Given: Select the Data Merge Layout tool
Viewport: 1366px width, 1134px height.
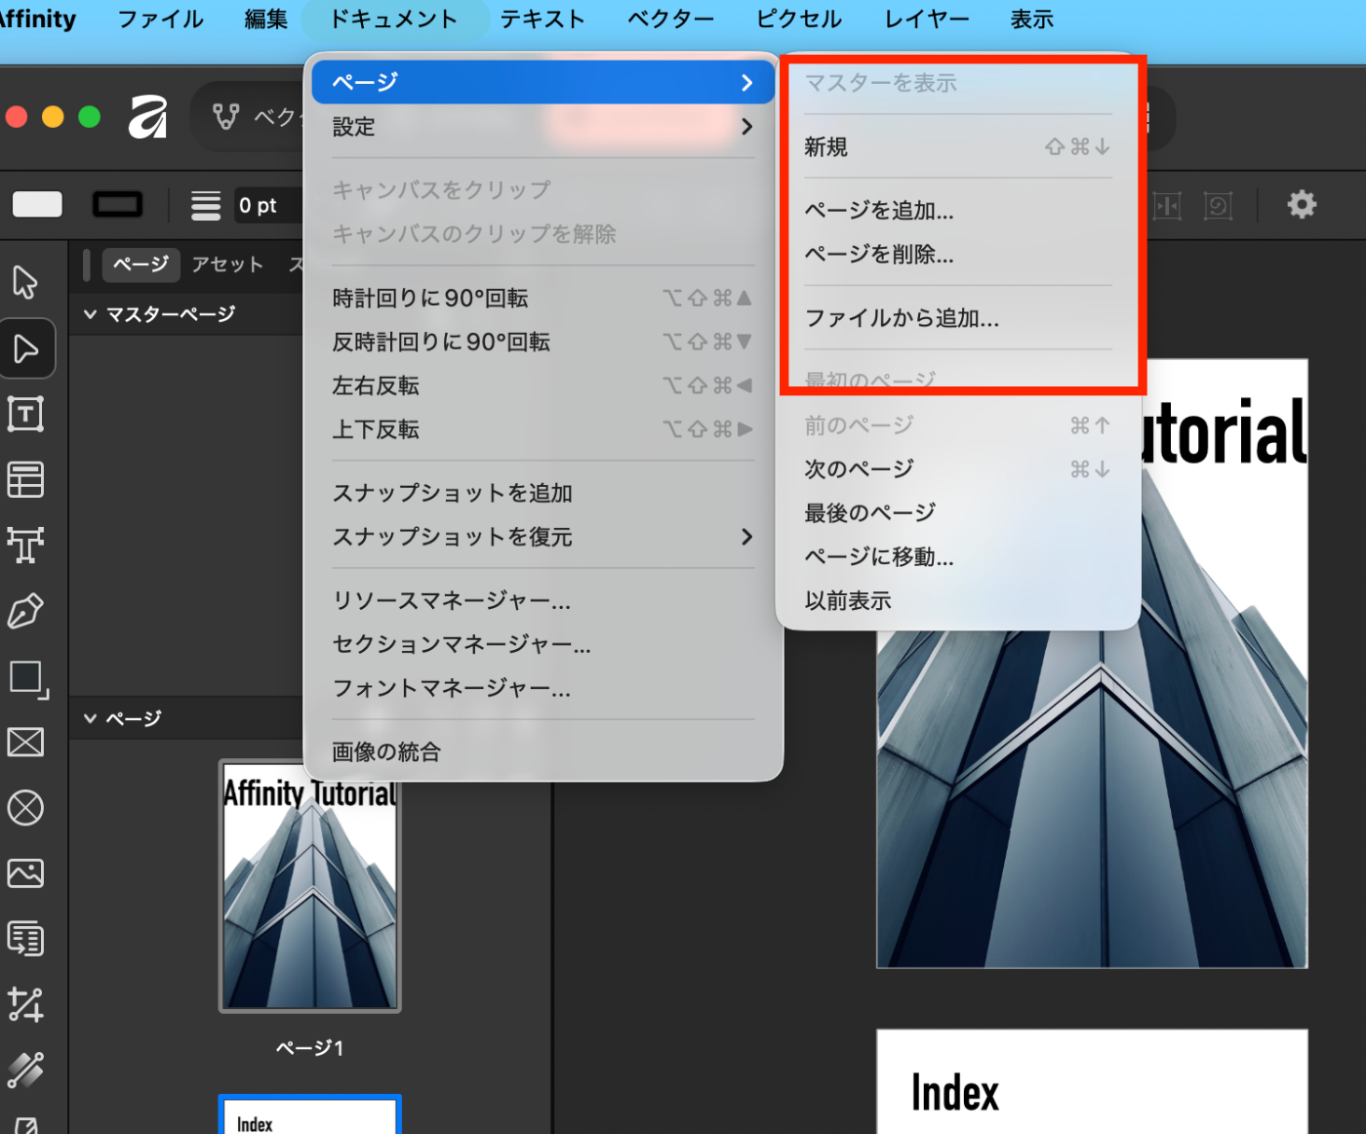Looking at the screenshot, I should click(x=25, y=939).
